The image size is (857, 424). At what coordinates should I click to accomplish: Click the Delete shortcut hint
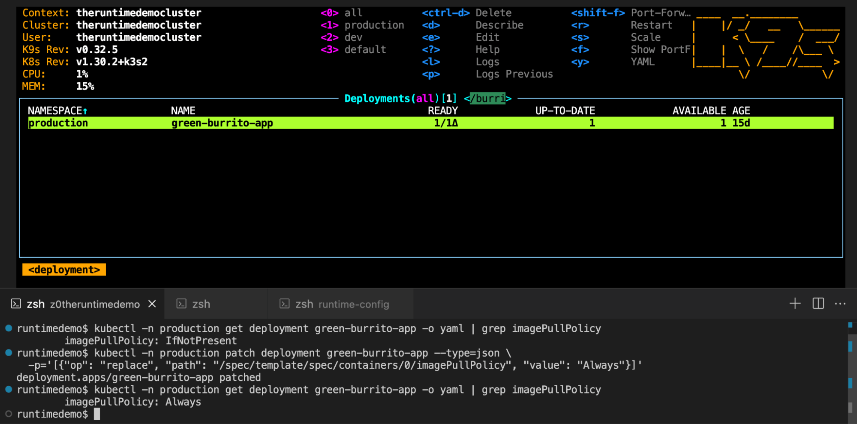493,13
